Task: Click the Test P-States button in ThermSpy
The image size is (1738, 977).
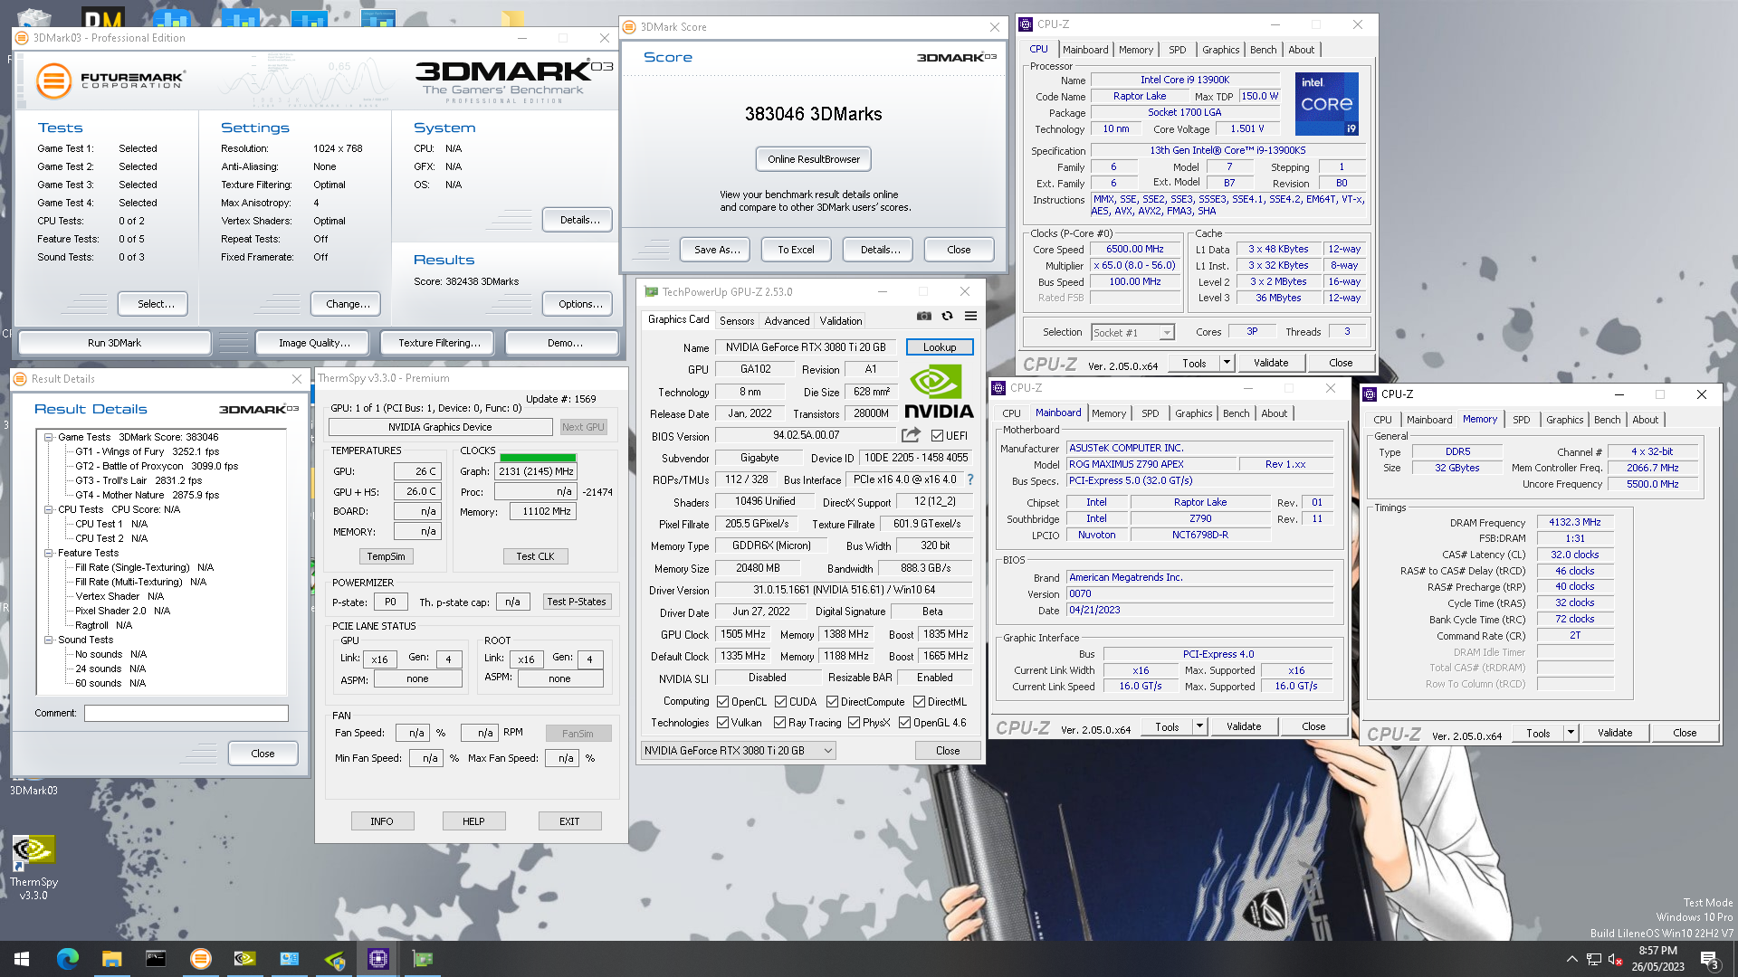Action: point(577,602)
